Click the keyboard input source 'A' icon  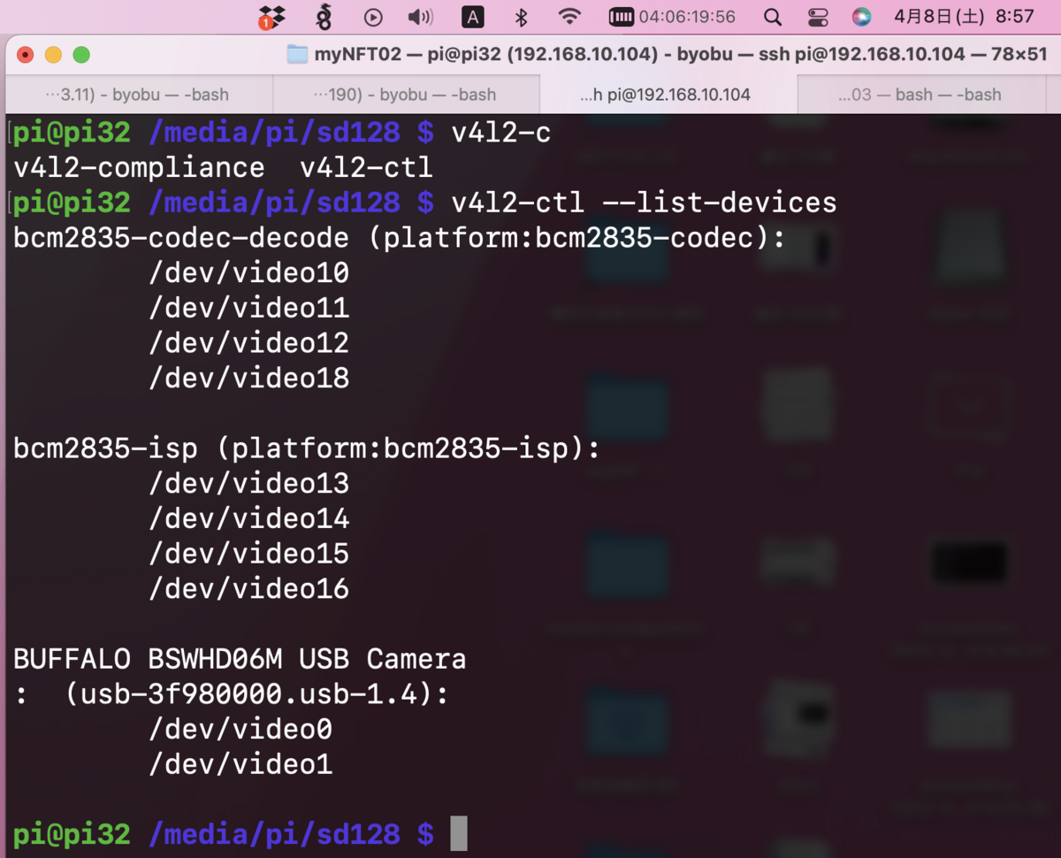473,17
